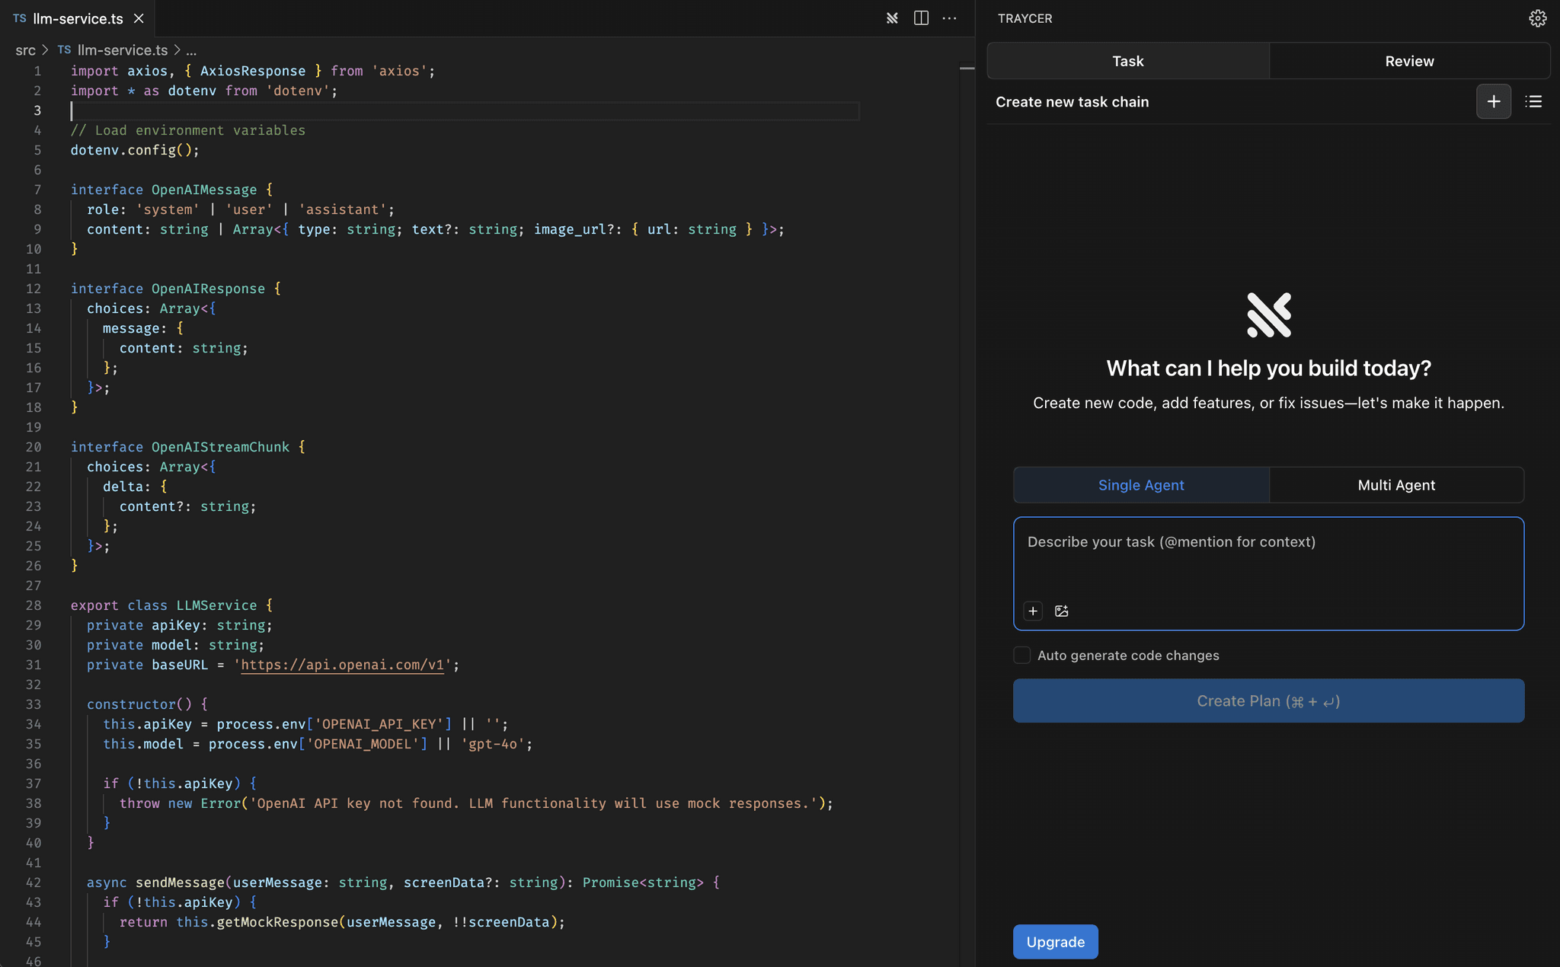Split the editor right
This screenshot has height=967, width=1560.
coord(921,18)
